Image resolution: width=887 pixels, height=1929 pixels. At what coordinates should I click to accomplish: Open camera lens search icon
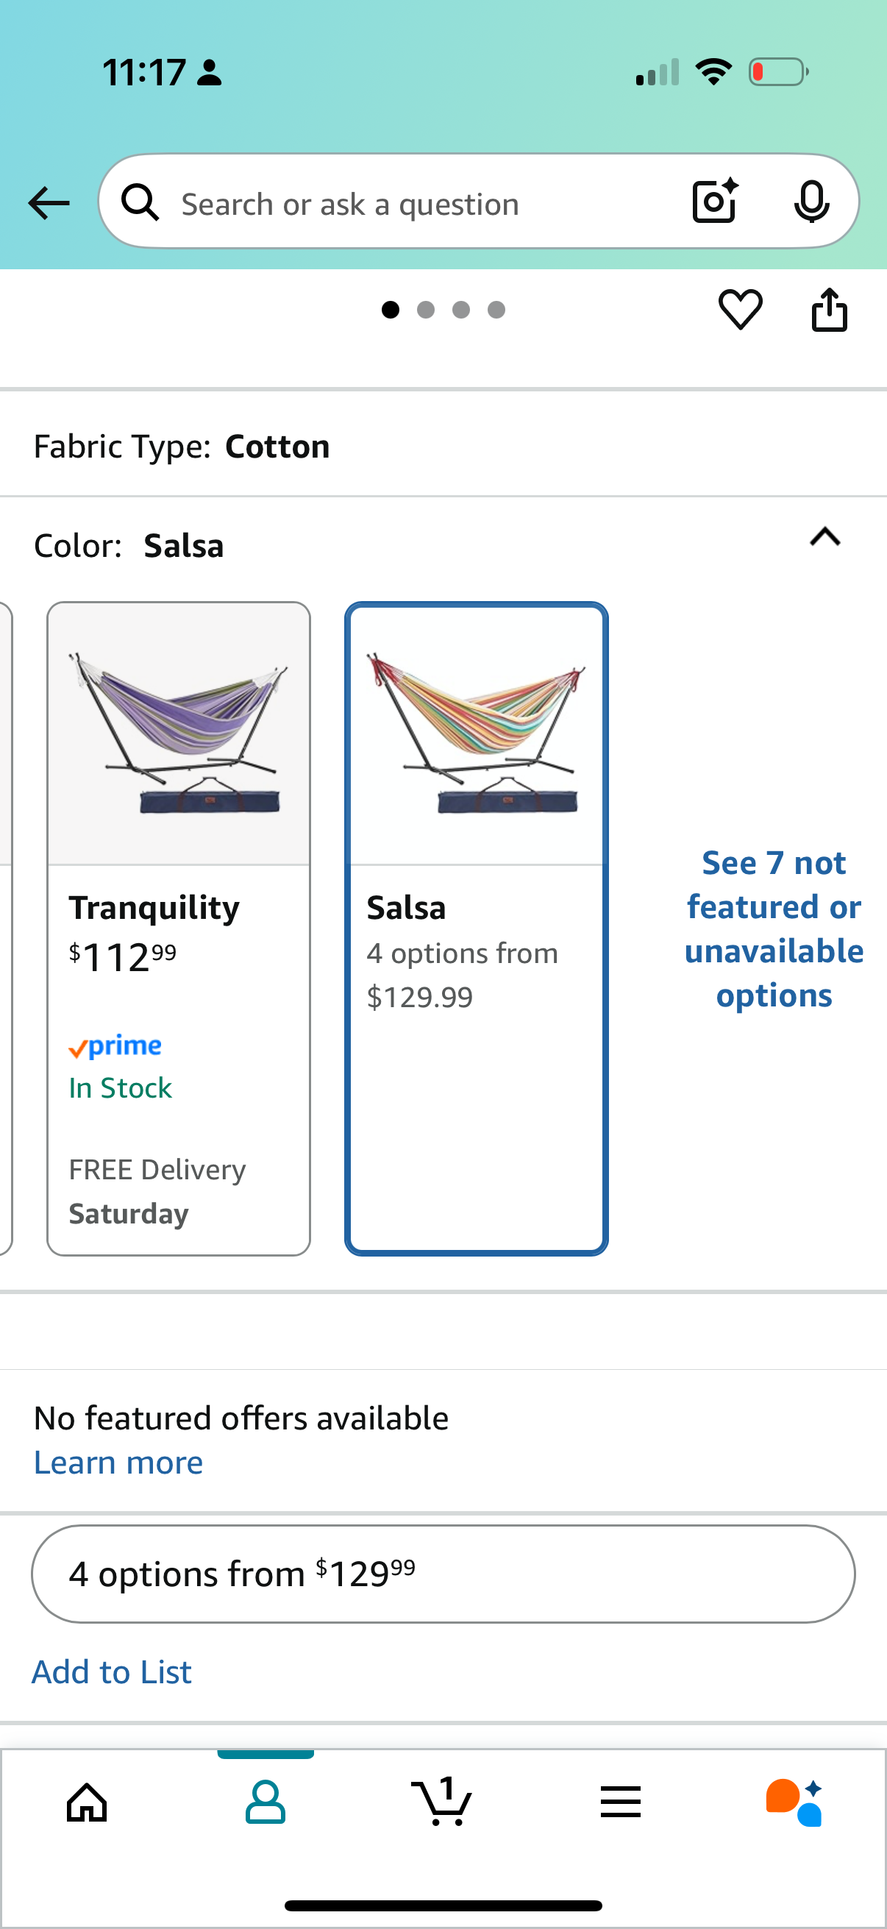click(715, 202)
